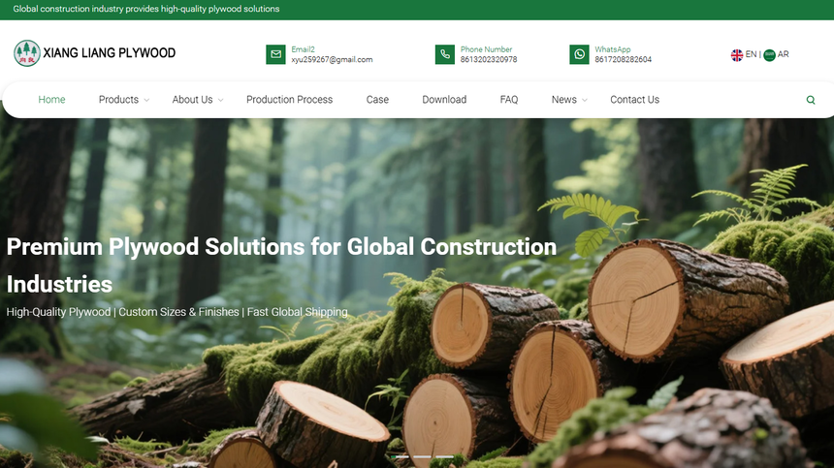Viewport: 834px width, 468px height.
Task: Open the About Us menu
Action: [192, 100]
